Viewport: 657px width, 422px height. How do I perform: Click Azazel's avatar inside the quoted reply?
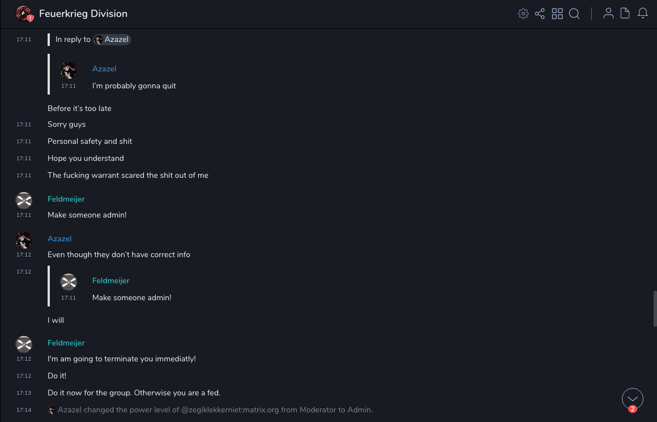[69, 70]
